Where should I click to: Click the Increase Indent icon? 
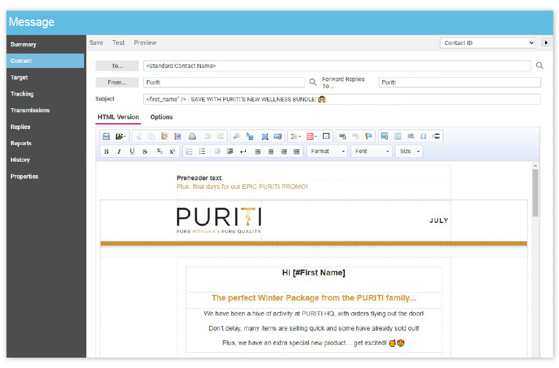(230, 151)
